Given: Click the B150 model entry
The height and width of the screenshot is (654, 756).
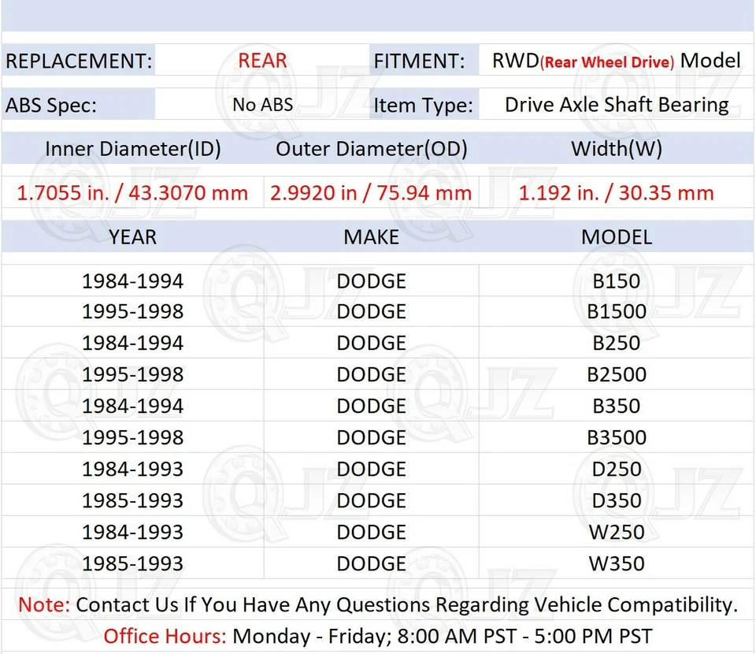Looking at the screenshot, I should (x=617, y=281).
